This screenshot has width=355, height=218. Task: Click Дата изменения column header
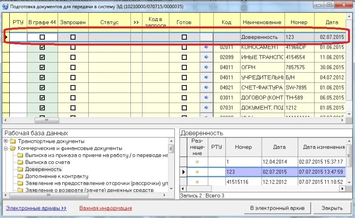tap(324, 147)
